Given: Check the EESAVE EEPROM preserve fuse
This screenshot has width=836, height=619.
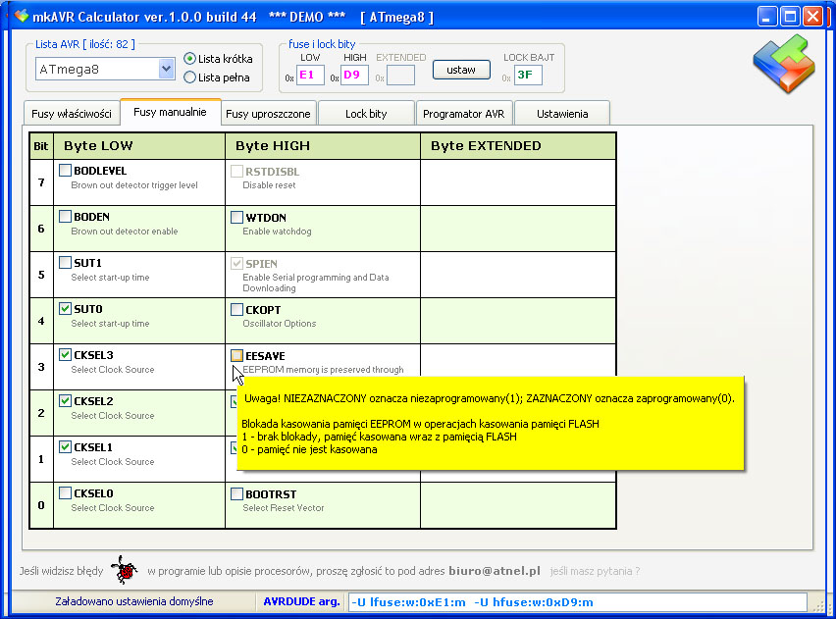Looking at the screenshot, I should (x=235, y=355).
